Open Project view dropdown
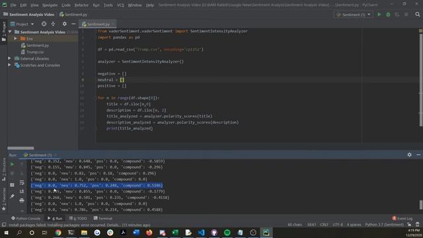The image size is (423, 238). (x=22, y=24)
